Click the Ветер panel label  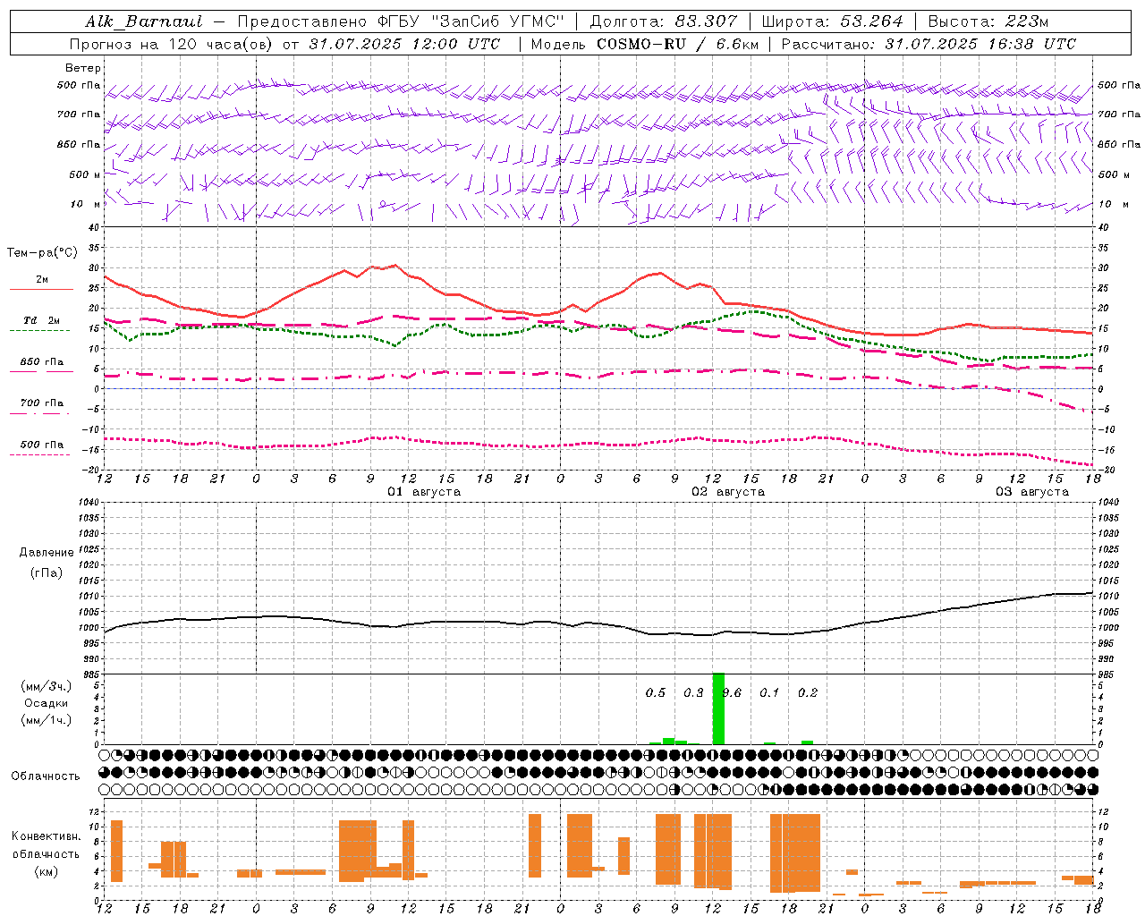coord(83,68)
